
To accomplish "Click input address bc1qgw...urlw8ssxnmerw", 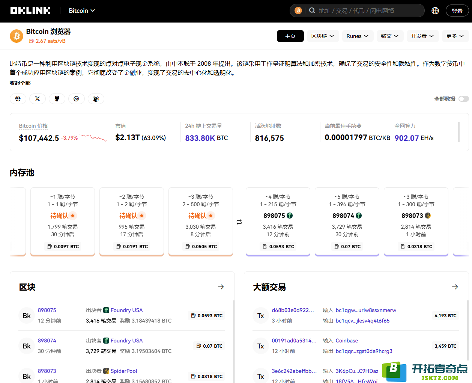I will click(366, 310).
